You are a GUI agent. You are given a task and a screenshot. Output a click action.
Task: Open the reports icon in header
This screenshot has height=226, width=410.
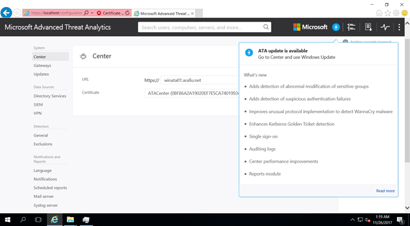(x=368, y=27)
